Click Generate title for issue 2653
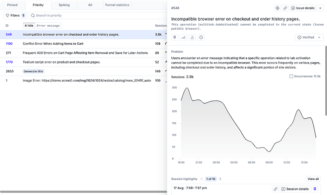The width and height of the screenshot is (327, 195). pos(34,71)
